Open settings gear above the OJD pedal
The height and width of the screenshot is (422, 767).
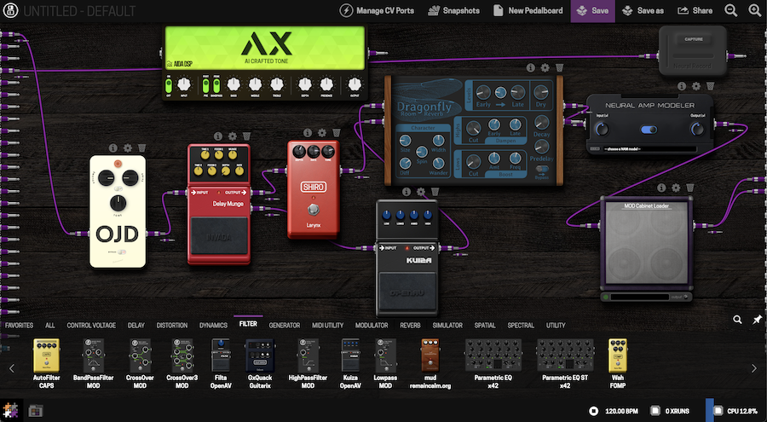(128, 147)
